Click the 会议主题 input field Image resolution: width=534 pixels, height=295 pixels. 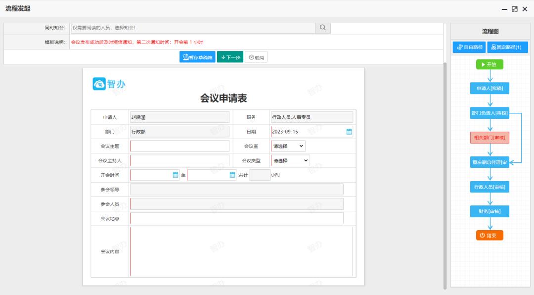click(179, 146)
